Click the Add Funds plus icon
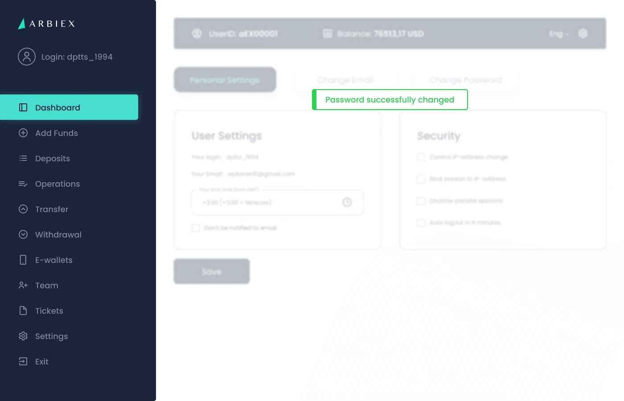Image resolution: width=624 pixels, height=401 pixels. (x=23, y=133)
